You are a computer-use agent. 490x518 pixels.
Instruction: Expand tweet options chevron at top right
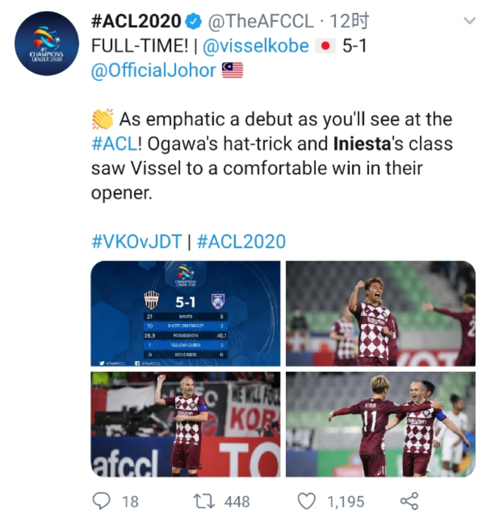click(x=469, y=21)
